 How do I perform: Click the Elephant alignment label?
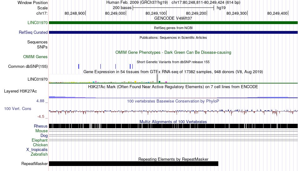tap(40, 140)
